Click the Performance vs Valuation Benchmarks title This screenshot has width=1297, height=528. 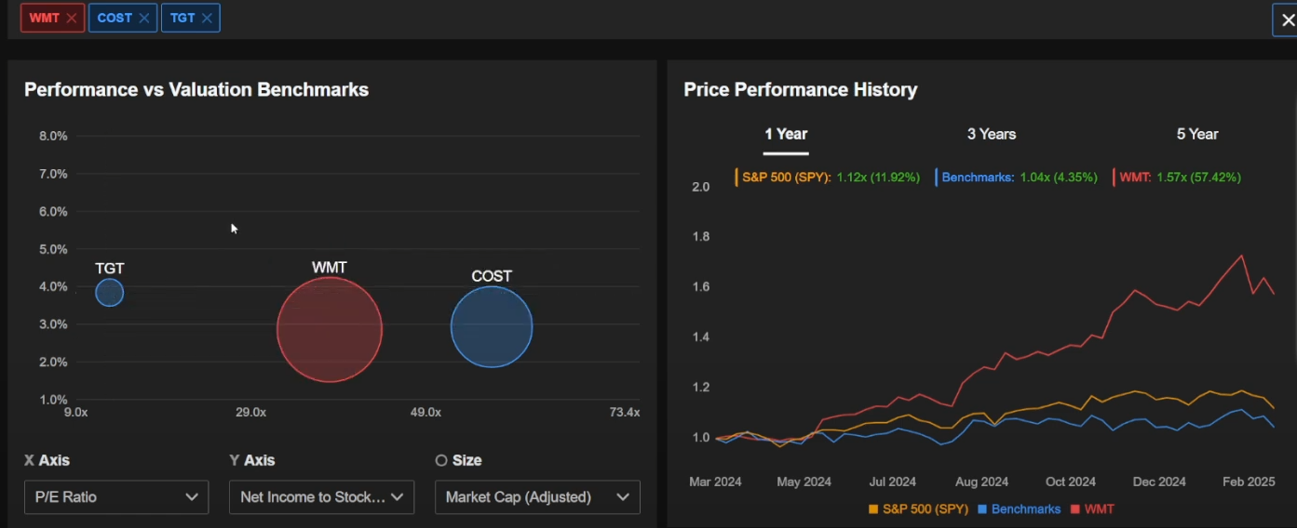pyautogui.click(x=196, y=90)
